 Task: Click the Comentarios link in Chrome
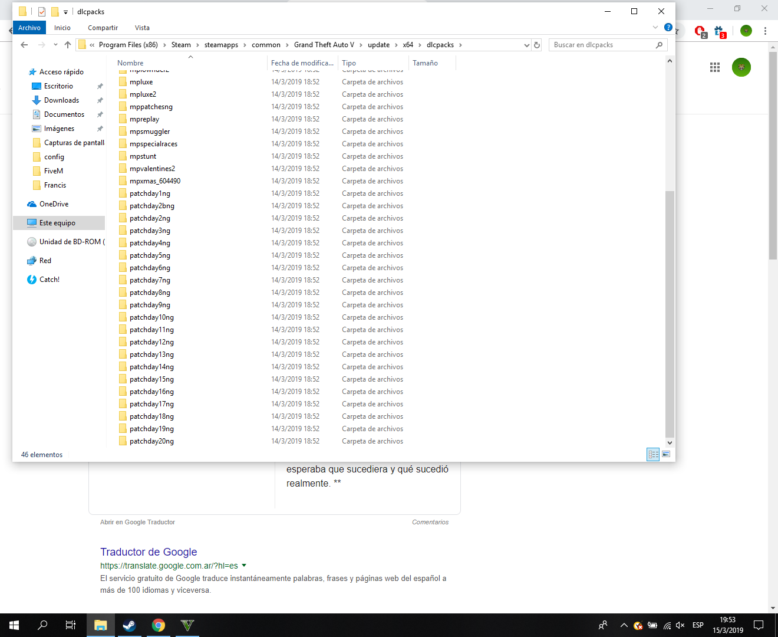click(430, 522)
